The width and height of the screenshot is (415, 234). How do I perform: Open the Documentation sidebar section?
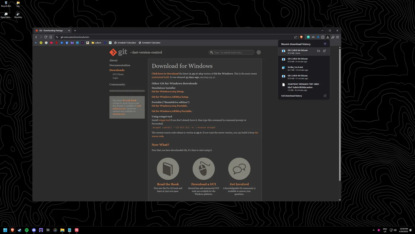(x=120, y=65)
